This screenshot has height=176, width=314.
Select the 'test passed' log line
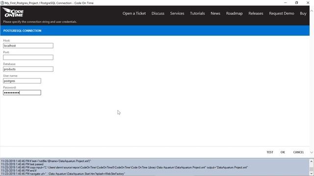22,164
